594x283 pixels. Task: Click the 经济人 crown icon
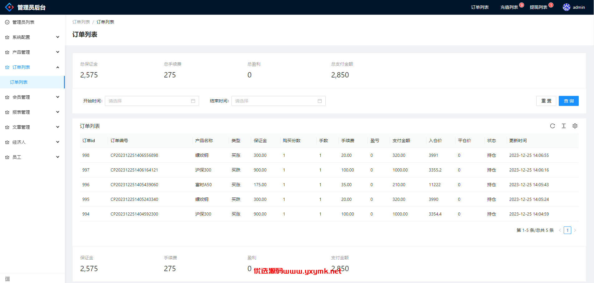click(7, 142)
